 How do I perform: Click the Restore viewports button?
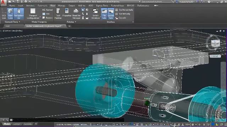(48, 18)
